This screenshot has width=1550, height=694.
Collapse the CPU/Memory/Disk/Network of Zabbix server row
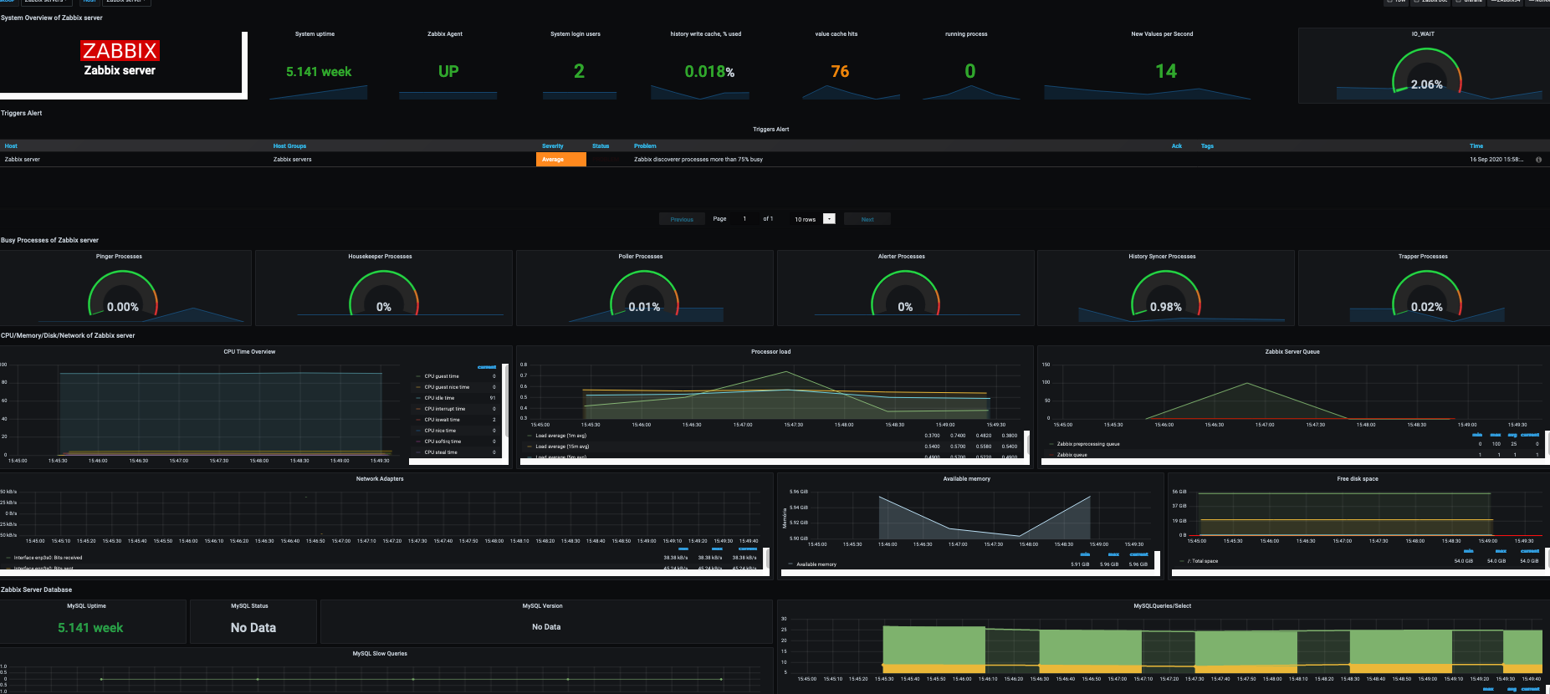point(68,335)
